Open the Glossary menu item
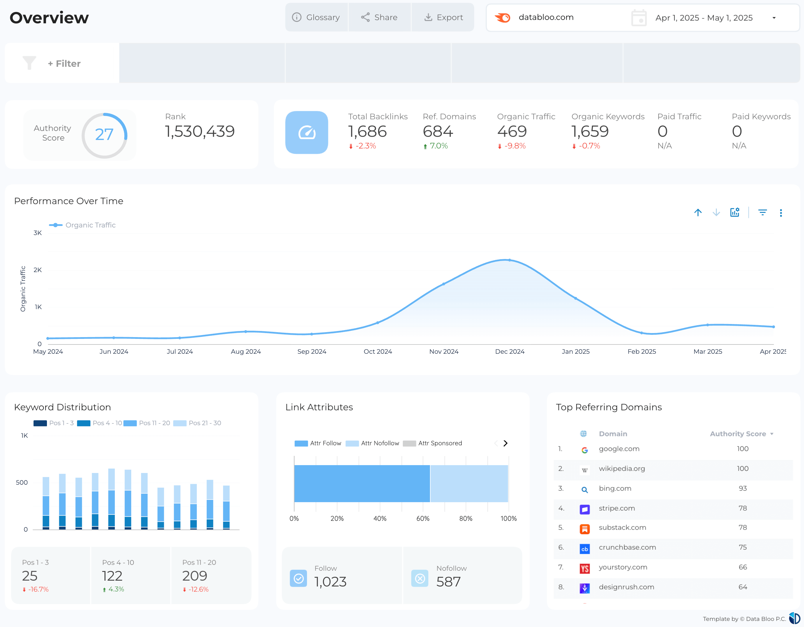 [317, 17]
